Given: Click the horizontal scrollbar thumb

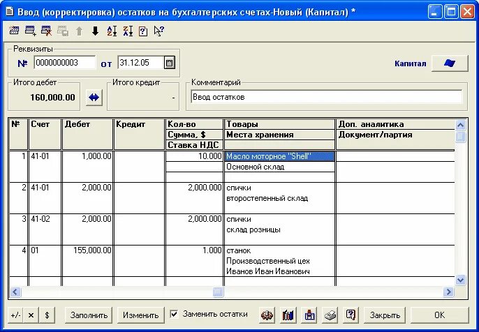Looking at the screenshot, I should pos(218,292).
